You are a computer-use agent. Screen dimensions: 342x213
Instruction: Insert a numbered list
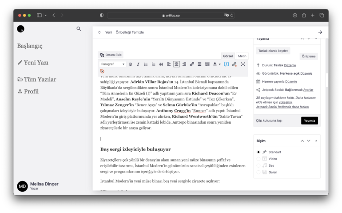(x=153, y=64)
